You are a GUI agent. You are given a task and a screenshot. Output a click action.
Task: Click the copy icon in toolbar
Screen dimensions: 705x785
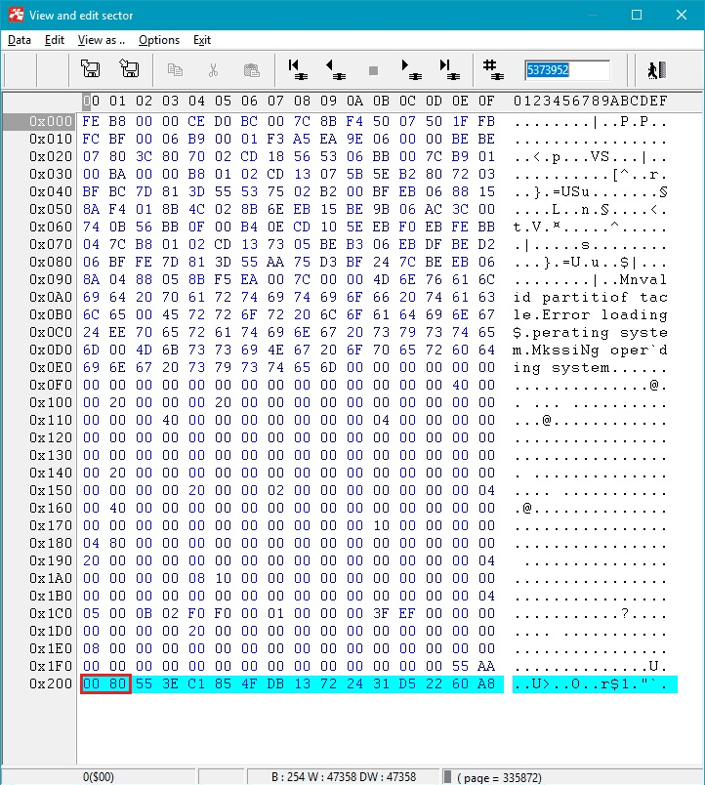pyautogui.click(x=175, y=69)
